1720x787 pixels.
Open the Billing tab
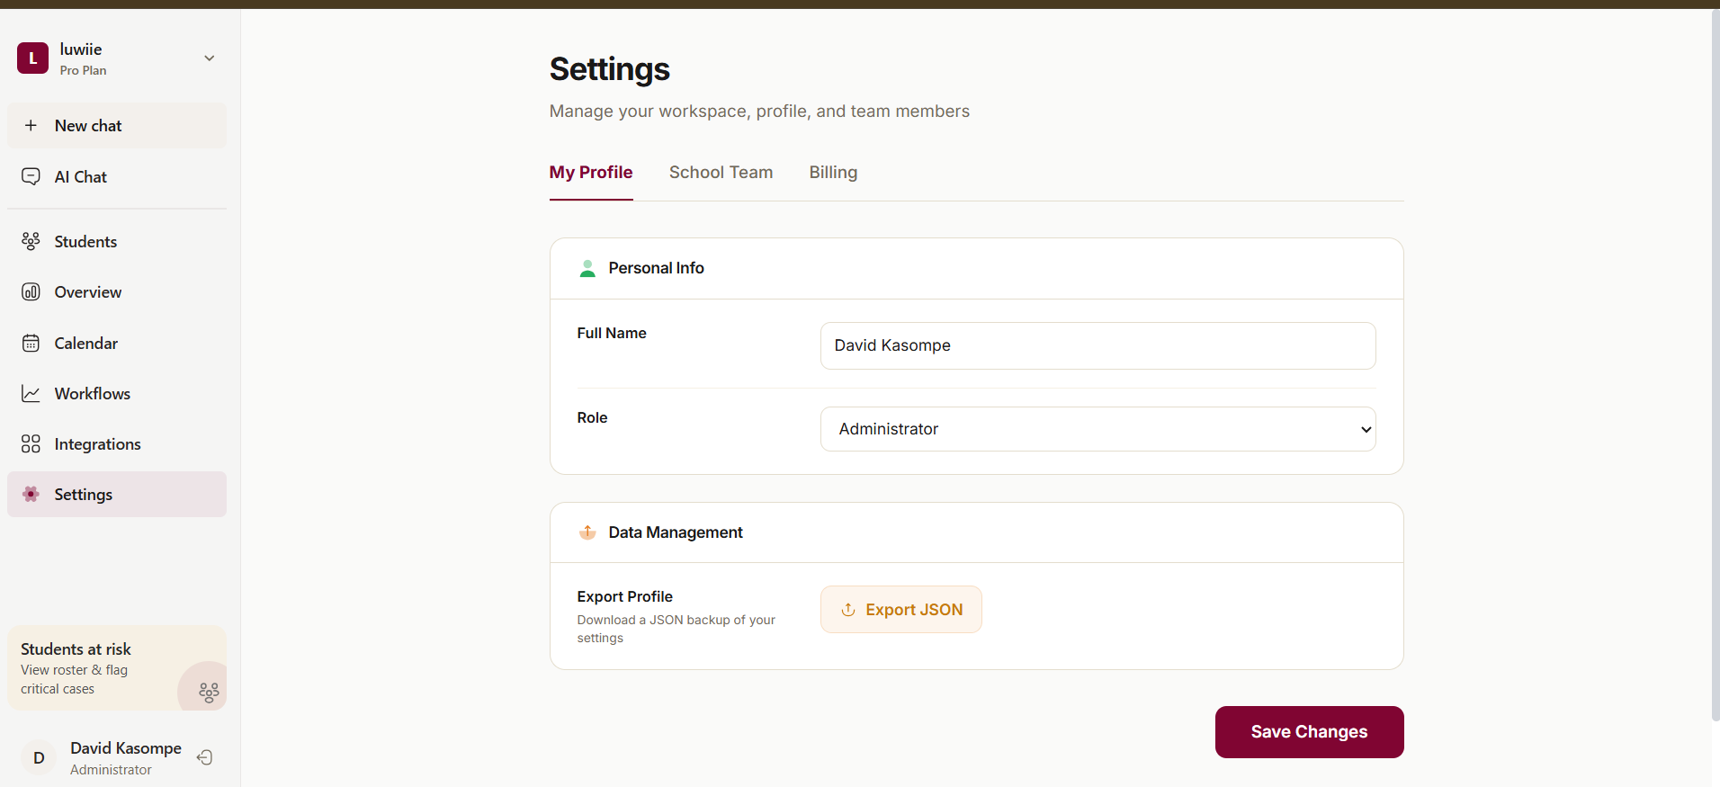(x=833, y=173)
